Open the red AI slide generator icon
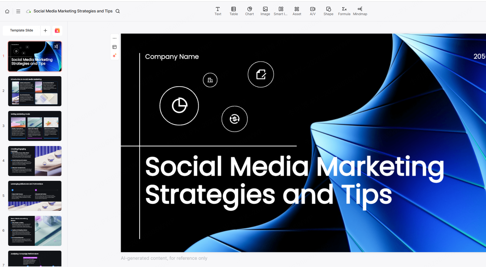Image resolution: width=486 pixels, height=267 pixels. pyautogui.click(x=57, y=31)
